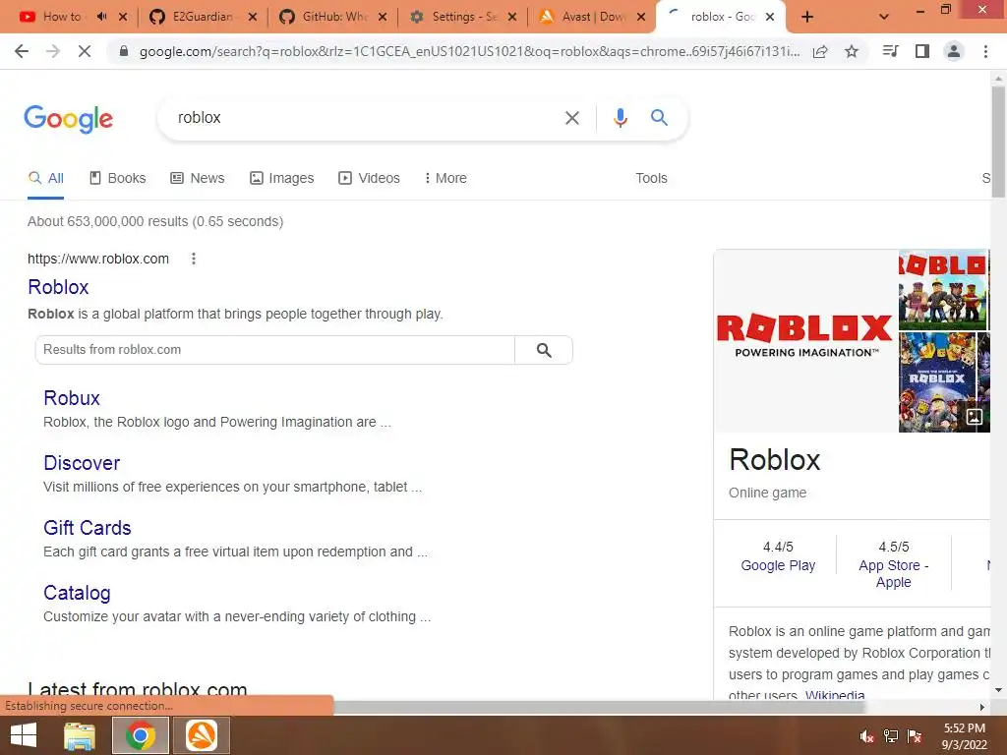Open the search Tools options
Image resolution: width=1007 pixels, height=755 pixels.
click(x=651, y=178)
